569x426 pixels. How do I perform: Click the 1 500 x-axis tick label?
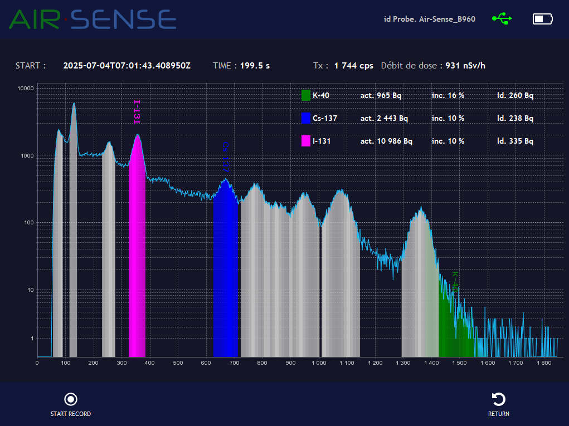459,363
